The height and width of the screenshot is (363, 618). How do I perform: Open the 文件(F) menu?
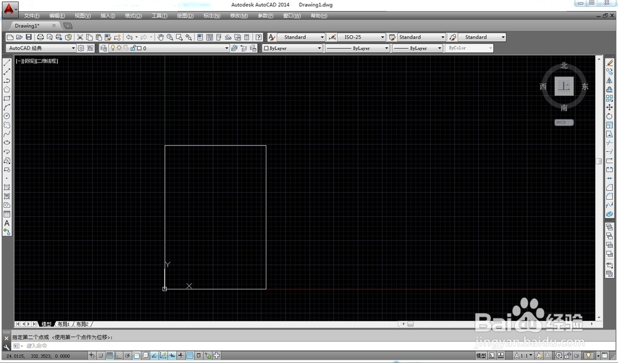32,16
